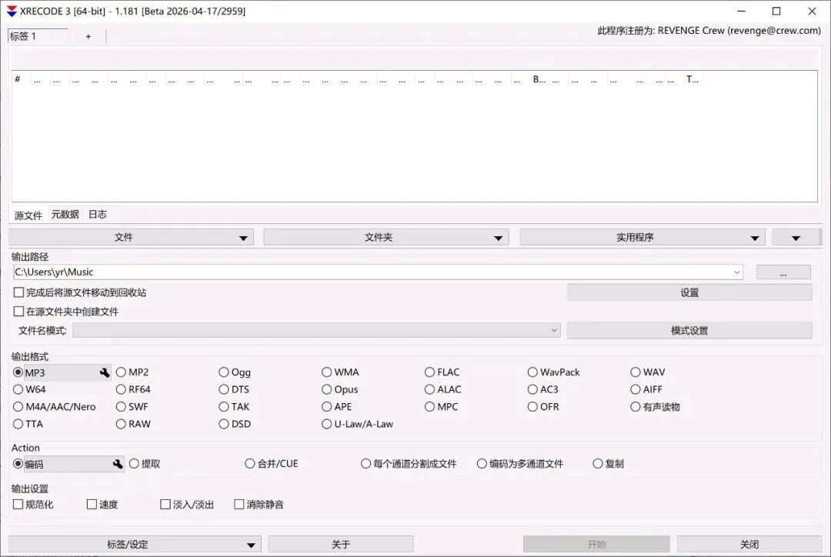
Task: Select the AC3 output format
Action: click(542, 389)
